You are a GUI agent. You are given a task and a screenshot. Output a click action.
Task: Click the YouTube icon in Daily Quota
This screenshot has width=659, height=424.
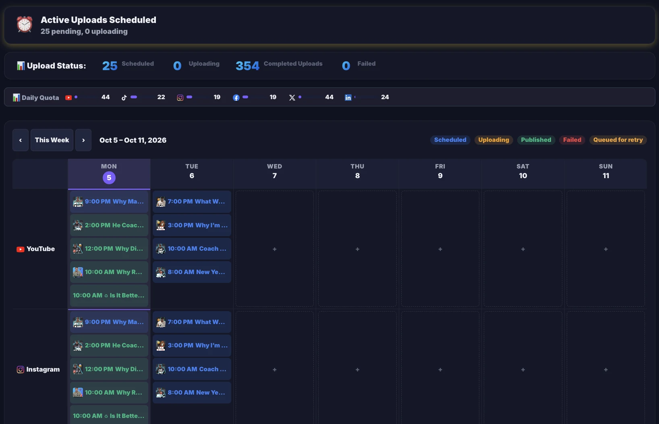pyautogui.click(x=68, y=98)
